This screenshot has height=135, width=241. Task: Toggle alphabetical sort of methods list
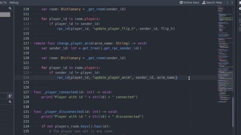pos(10,96)
